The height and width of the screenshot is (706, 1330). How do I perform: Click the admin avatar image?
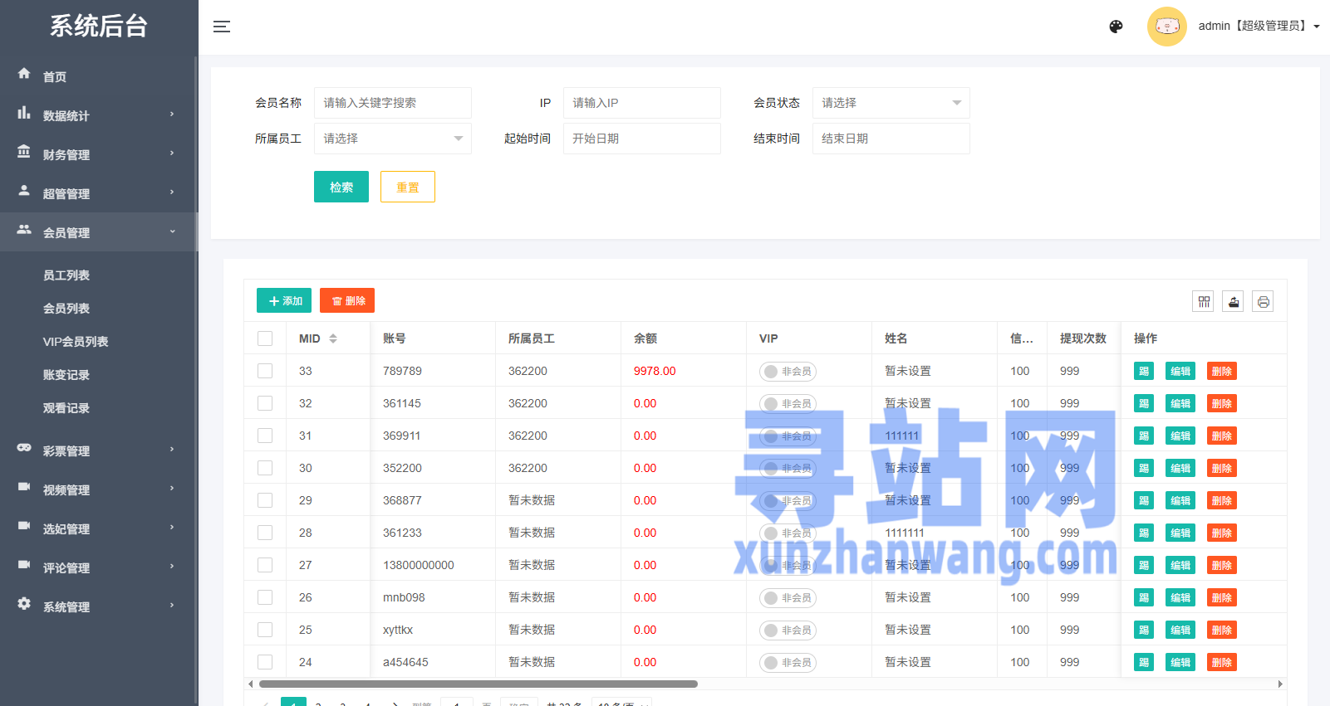[1166, 27]
